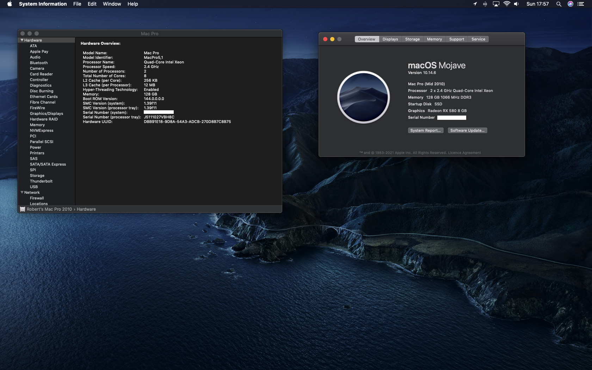Select Firewall under Network
The width and height of the screenshot is (592, 370).
click(x=37, y=198)
